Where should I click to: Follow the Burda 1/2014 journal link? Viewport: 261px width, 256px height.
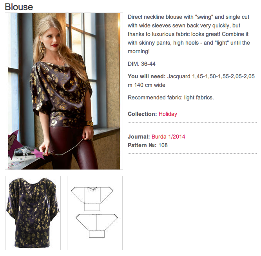(x=168, y=137)
